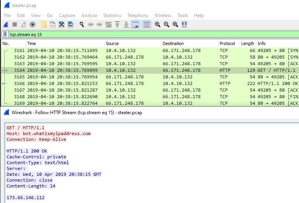The image size is (299, 203).
Task: Select packet number 3163 row
Action: coord(150,64)
